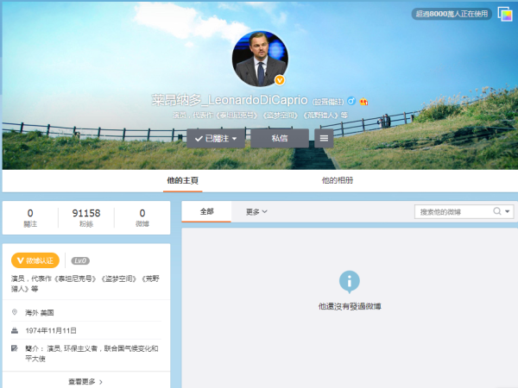Image resolution: width=518 pixels, height=388 pixels.
Task: Click the male gender icon beside username
Action: point(351,101)
